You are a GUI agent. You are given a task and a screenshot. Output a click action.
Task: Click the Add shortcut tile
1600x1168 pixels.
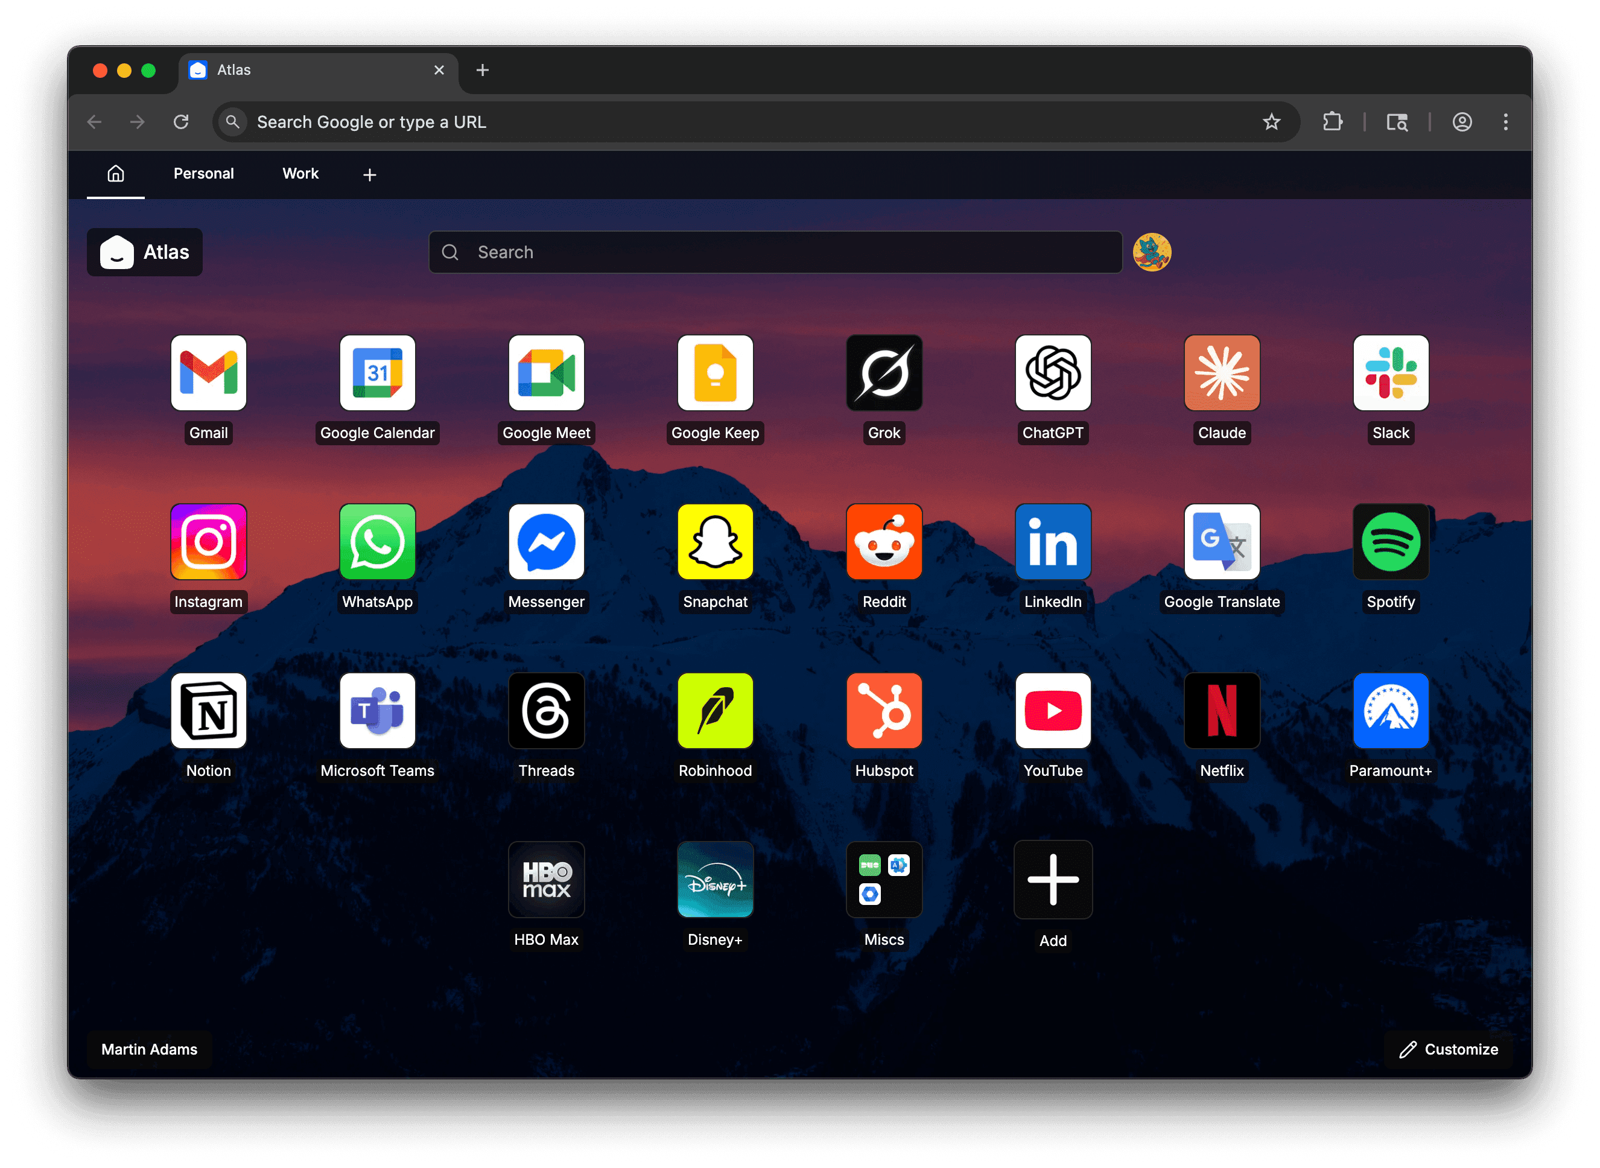(1053, 880)
